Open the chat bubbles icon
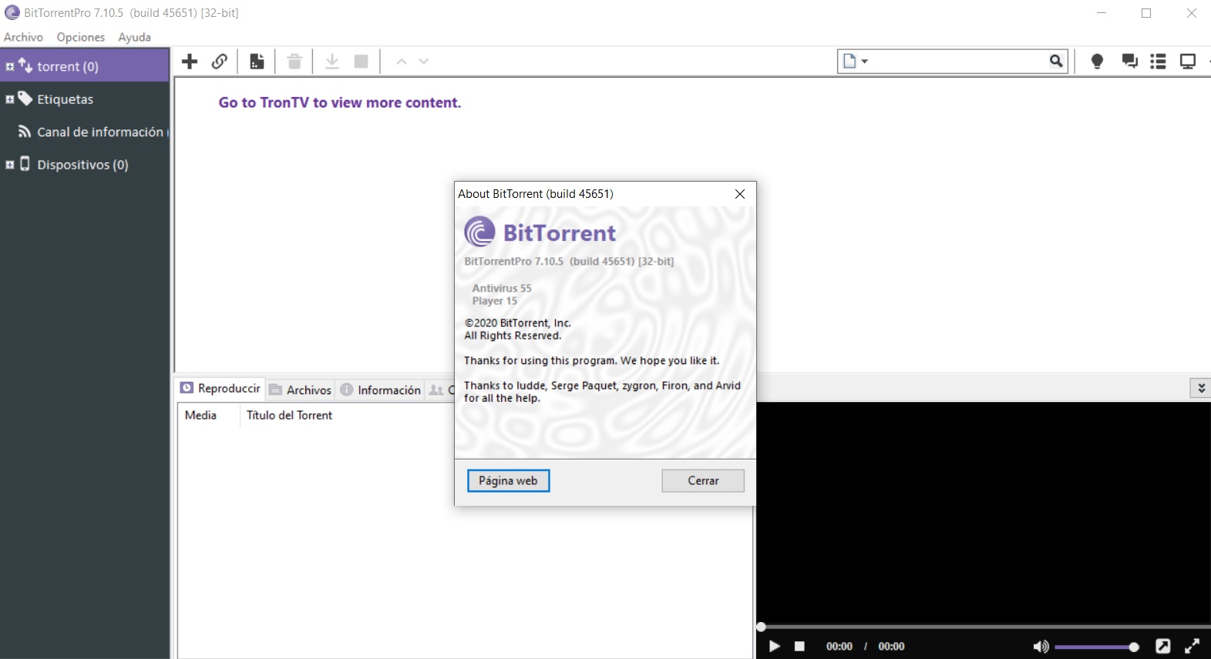Screen dimensions: 1211x659 [x=1129, y=62]
